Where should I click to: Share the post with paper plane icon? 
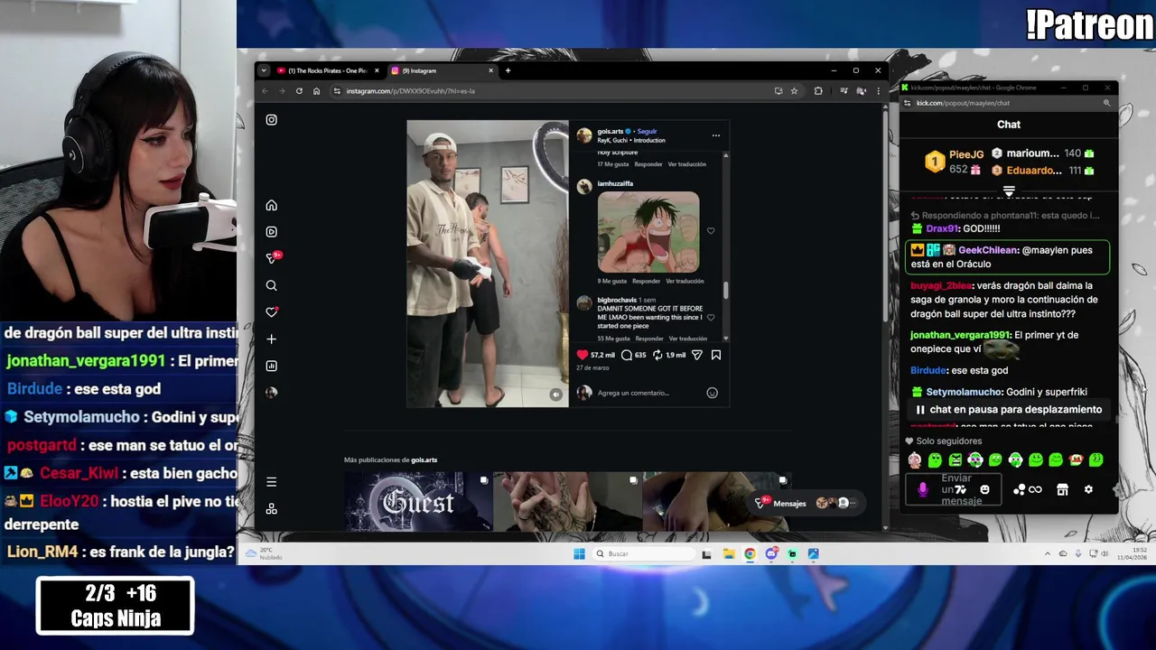(x=696, y=355)
